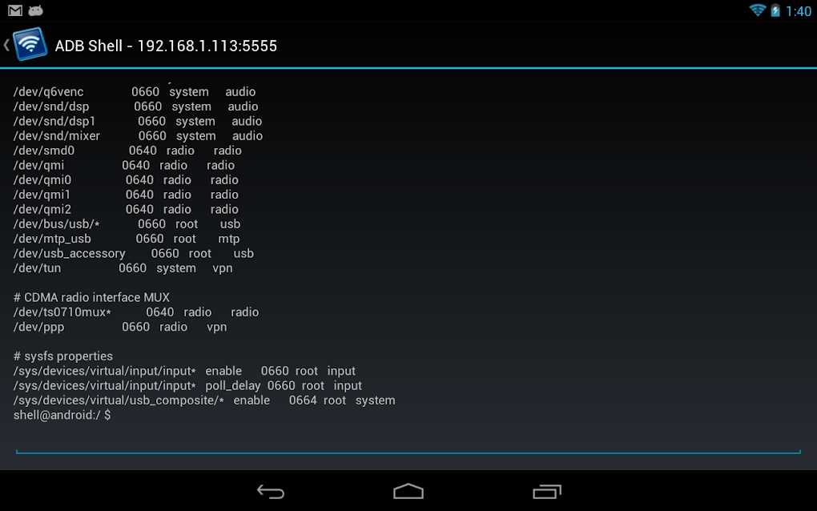Screen dimensions: 817x511
Task: Tap the /dev/qmi1 line
Action: [x=126, y=195]
